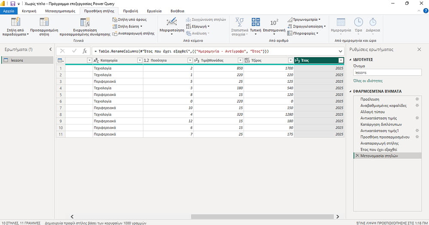Click Συγχώνευση στηλών (merge columns)
Image resolution: width=429 pixels, height=225 pixels.
(206, 20)
